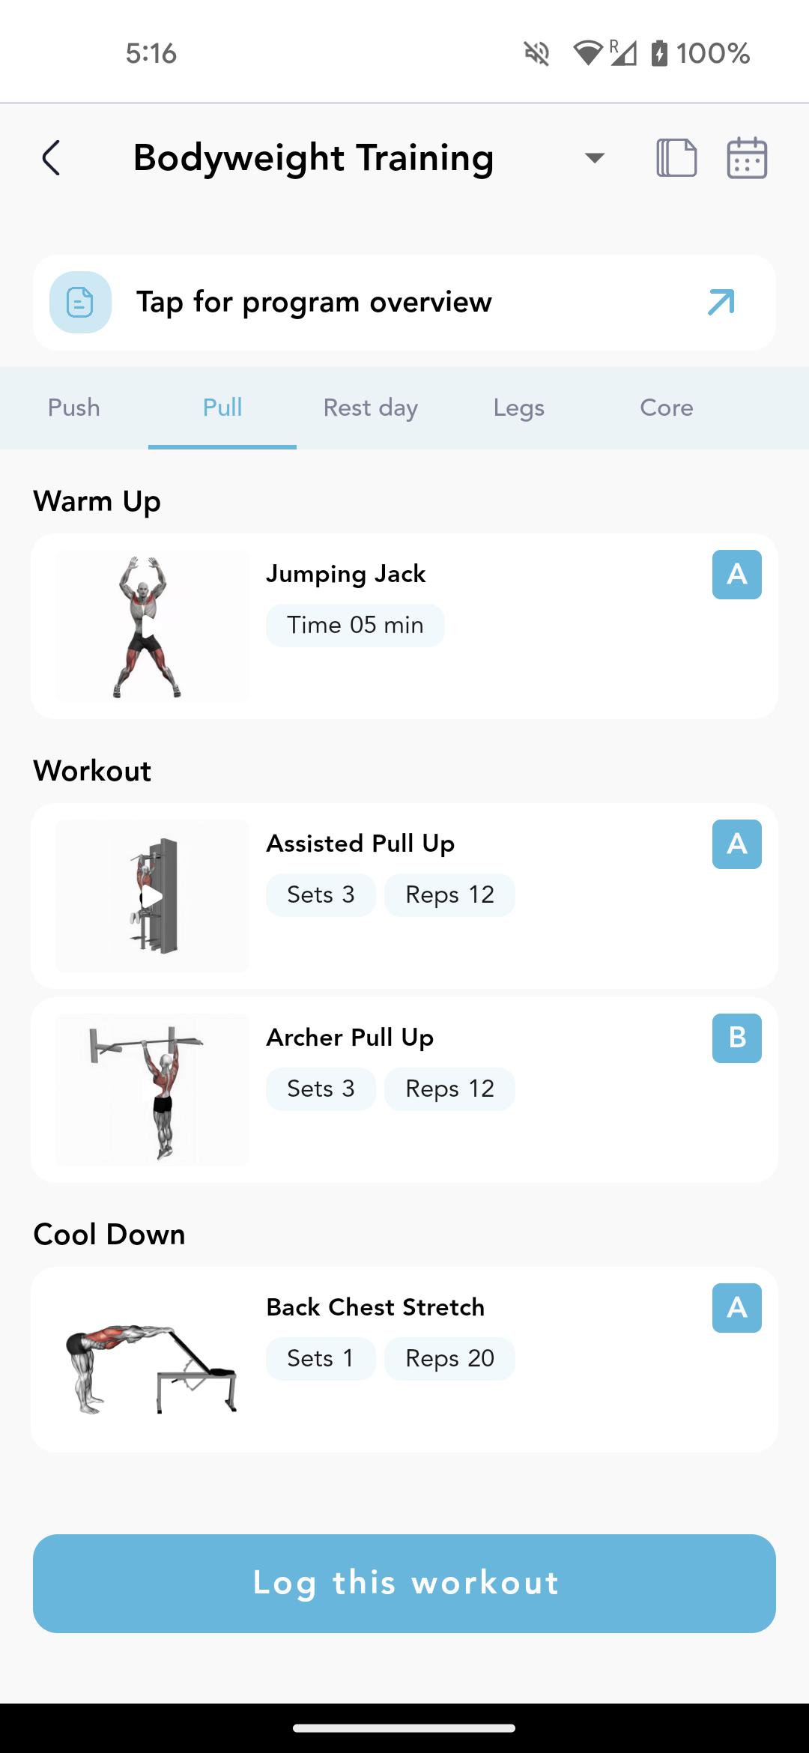
Task: Open the program dropdown arrow
Action: [595, 158]
